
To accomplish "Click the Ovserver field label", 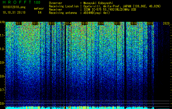I will click(56, 3).
